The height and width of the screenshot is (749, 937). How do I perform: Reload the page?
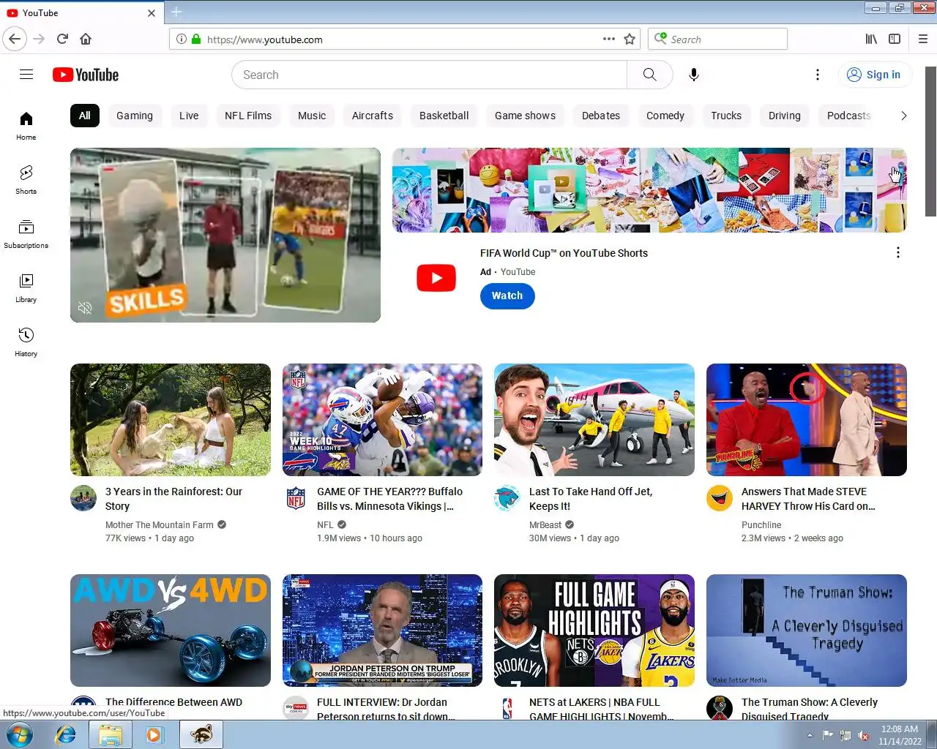point(62,39)
